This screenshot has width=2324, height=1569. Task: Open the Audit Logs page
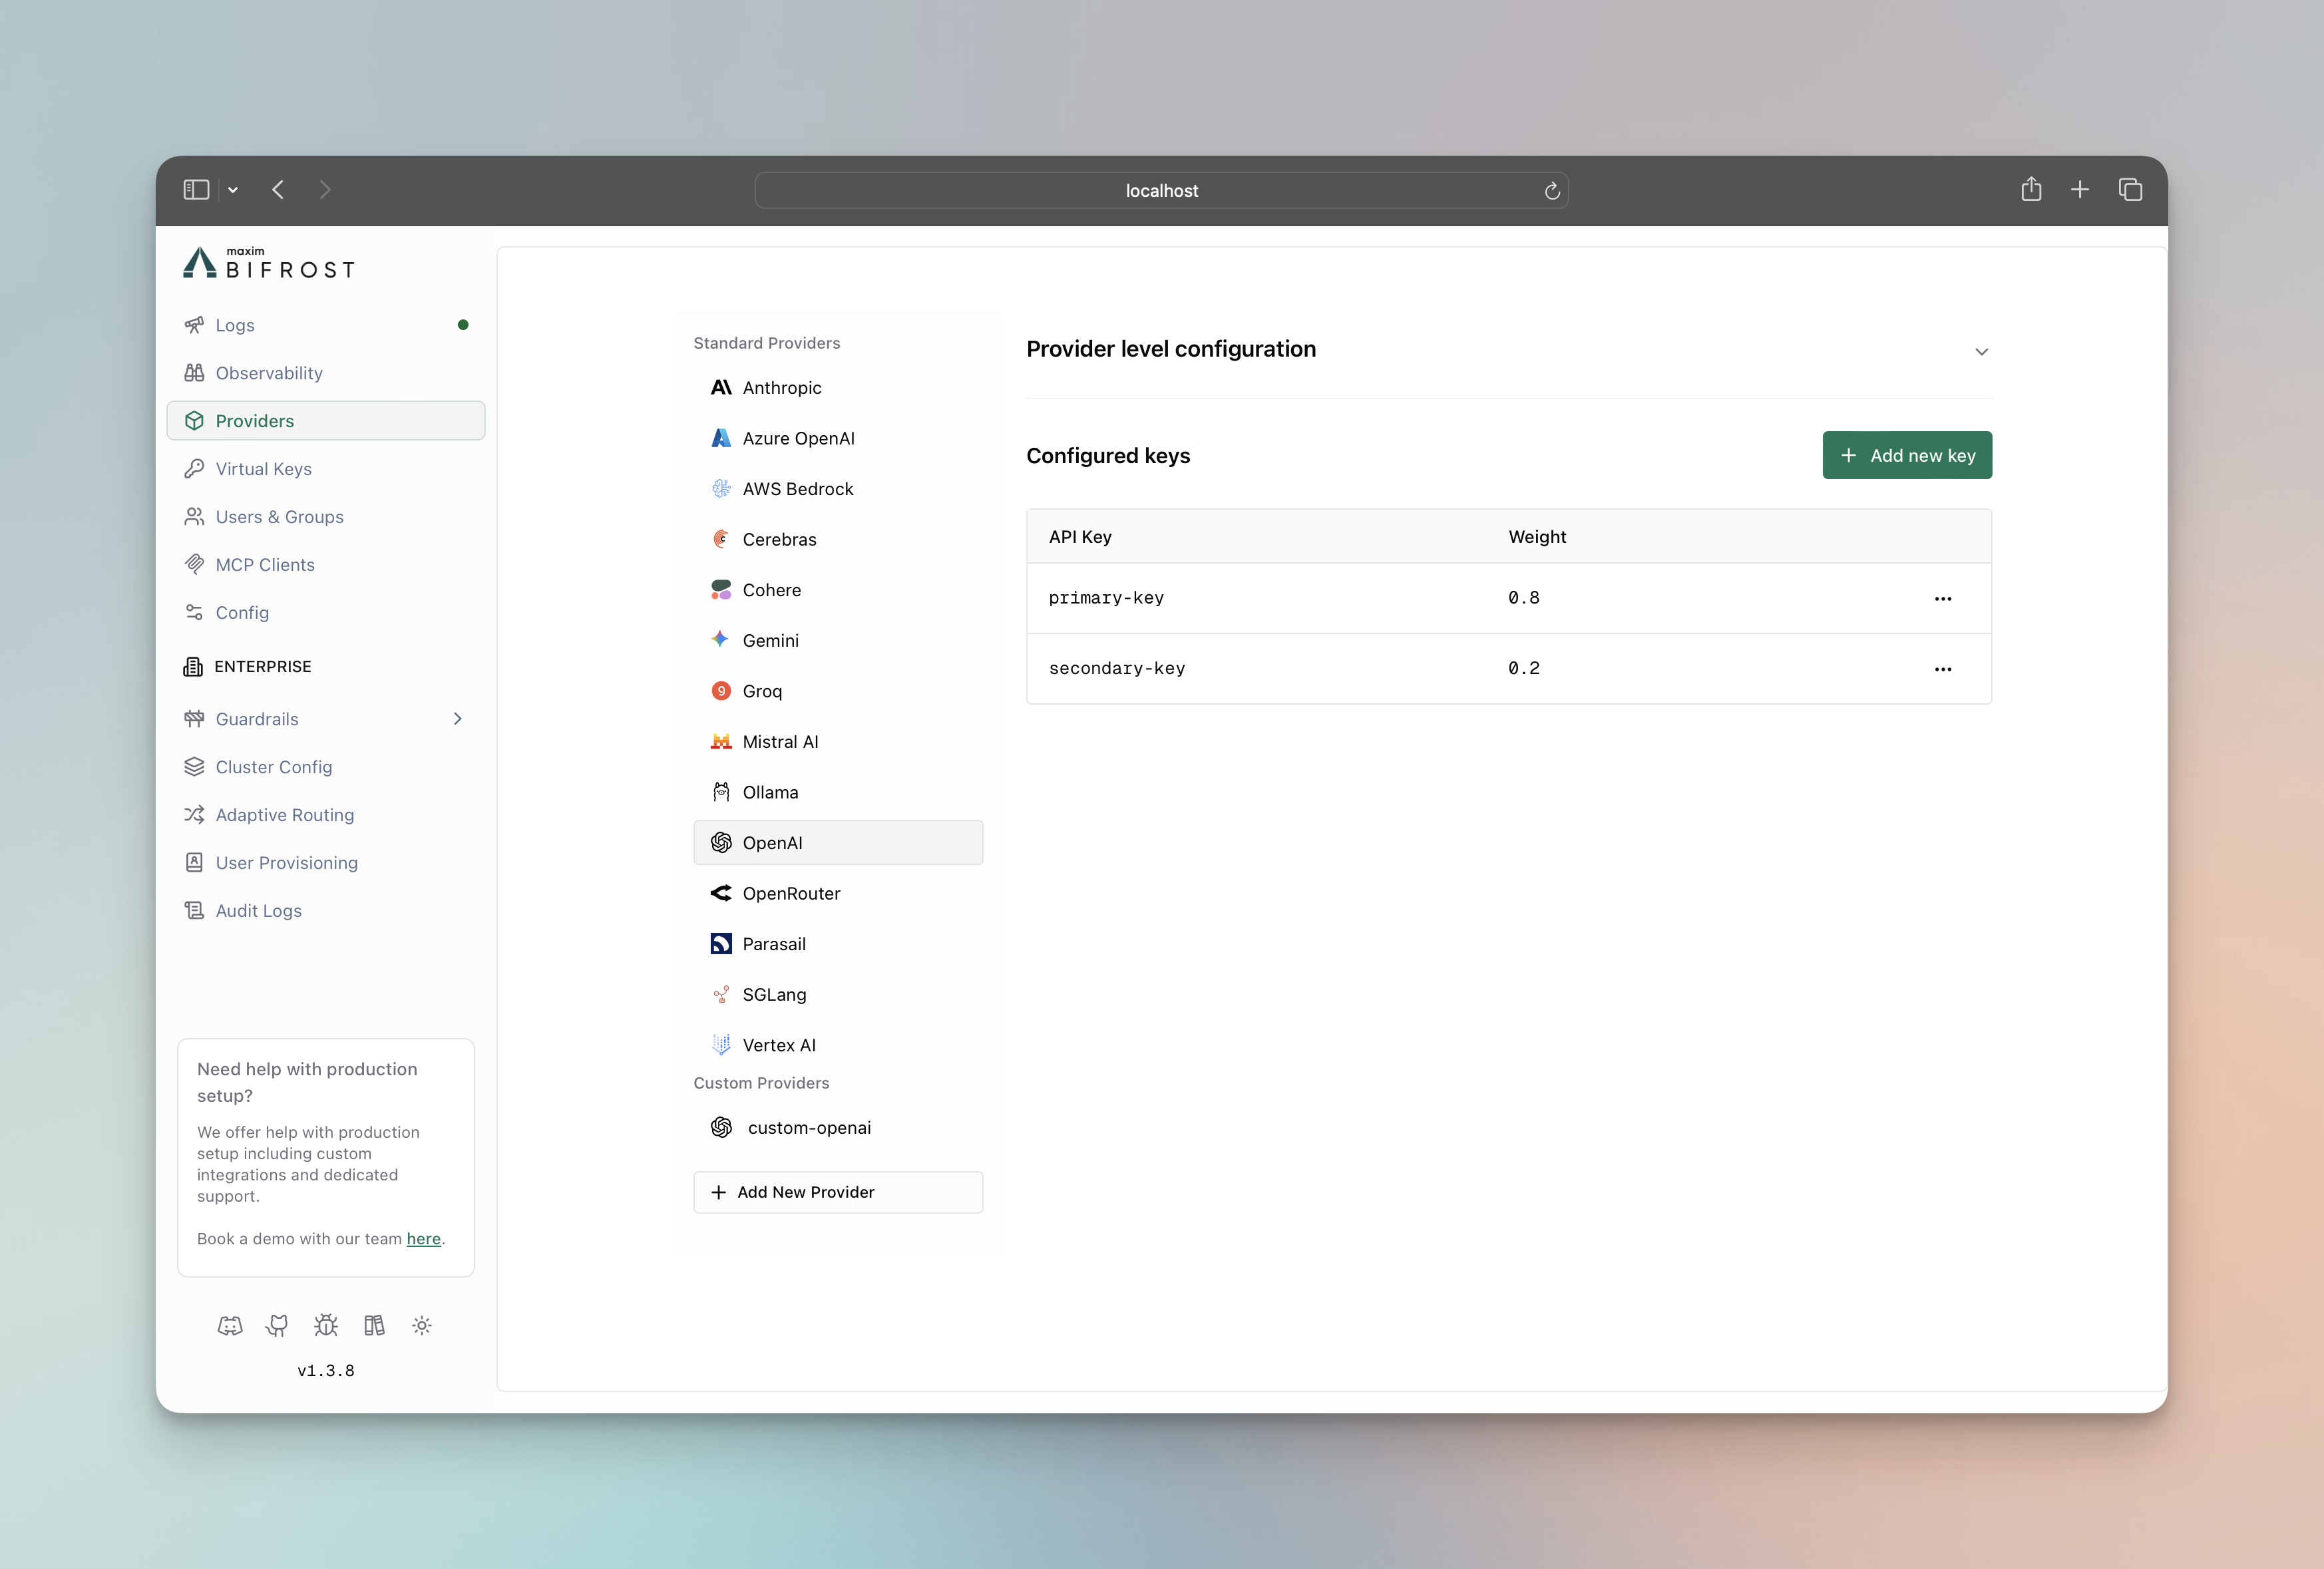click(x=258, y=910)
